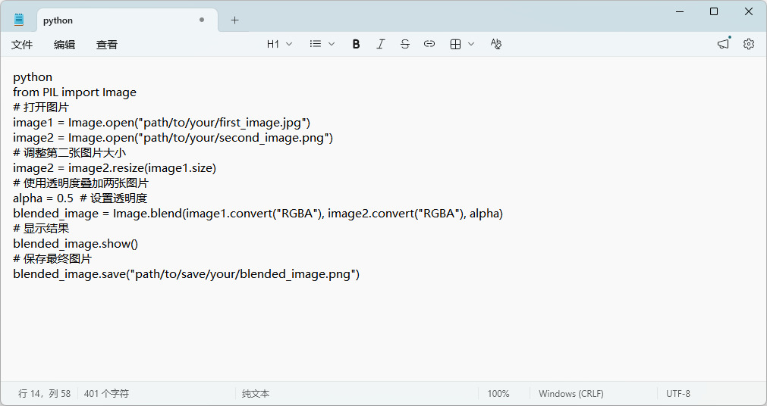Viewport: 767px width, 406px height.
Task: Click the line and column position indicator
Action: 45,394
